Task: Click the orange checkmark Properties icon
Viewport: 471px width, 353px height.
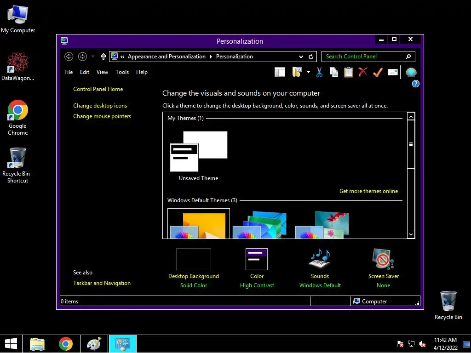Action: pos(378,72)
